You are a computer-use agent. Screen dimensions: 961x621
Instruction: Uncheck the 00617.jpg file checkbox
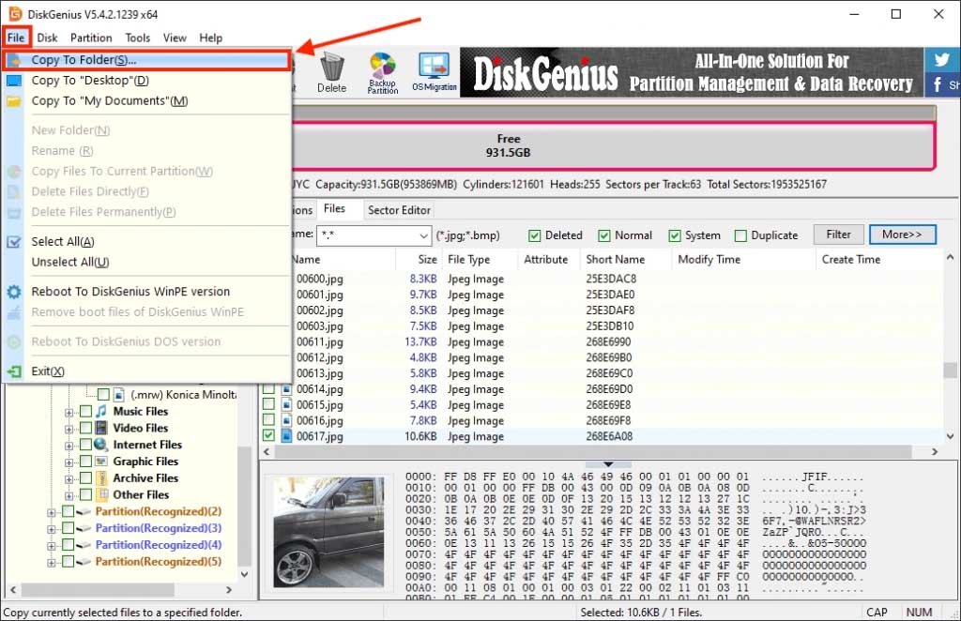point(268,435)
